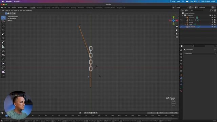Hide Empty in viewport via eye icon
The width and height of the screenshot is (217, 122).
pyautogui.click(x=212, y=22)
